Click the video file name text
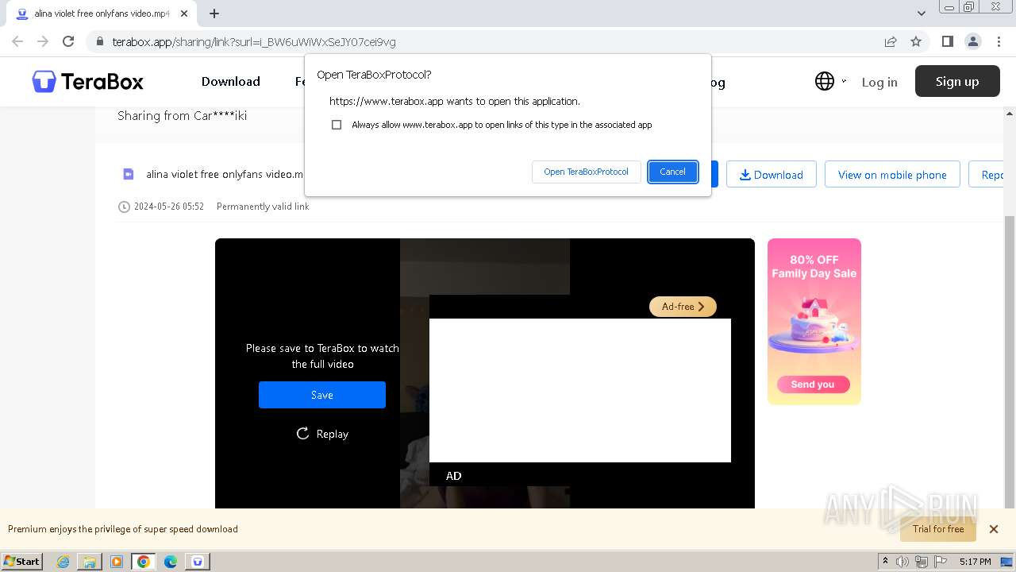Screen dimensions: 1016x572 [225, 174]
